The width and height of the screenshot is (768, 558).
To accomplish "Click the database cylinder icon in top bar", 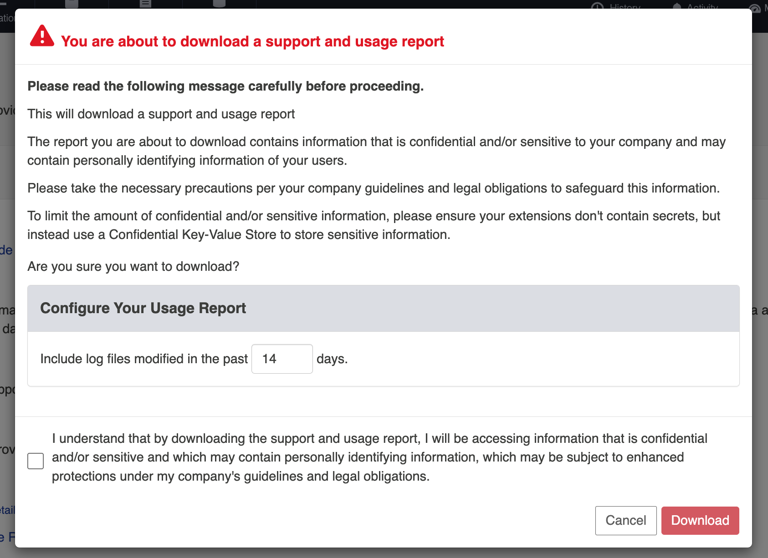I will [x=219, y=4].
